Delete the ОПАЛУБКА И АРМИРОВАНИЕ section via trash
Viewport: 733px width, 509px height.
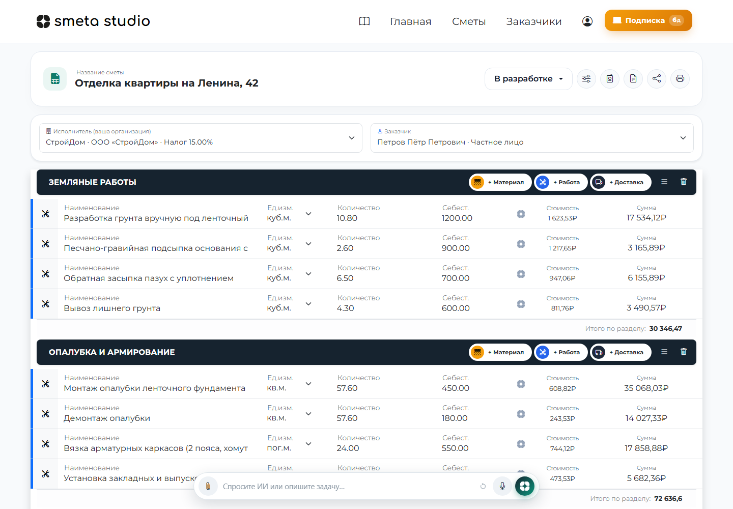click(x=684, y=352)
